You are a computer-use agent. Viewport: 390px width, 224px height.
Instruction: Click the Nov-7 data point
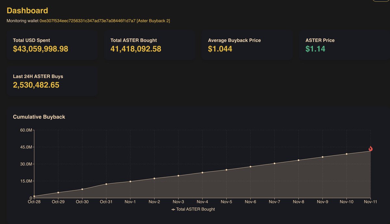[275, 163]
